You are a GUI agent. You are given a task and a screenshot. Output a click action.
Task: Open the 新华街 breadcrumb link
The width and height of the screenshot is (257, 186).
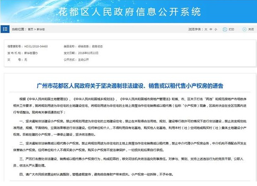click(41, 29)
